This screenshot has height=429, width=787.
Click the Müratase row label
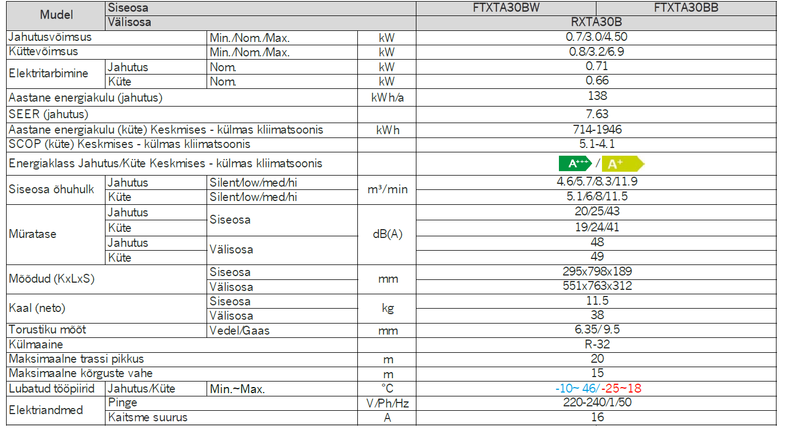click(x=33, y=234)
